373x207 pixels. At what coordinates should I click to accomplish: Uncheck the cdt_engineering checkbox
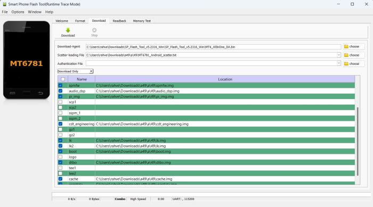coord(60,124)
